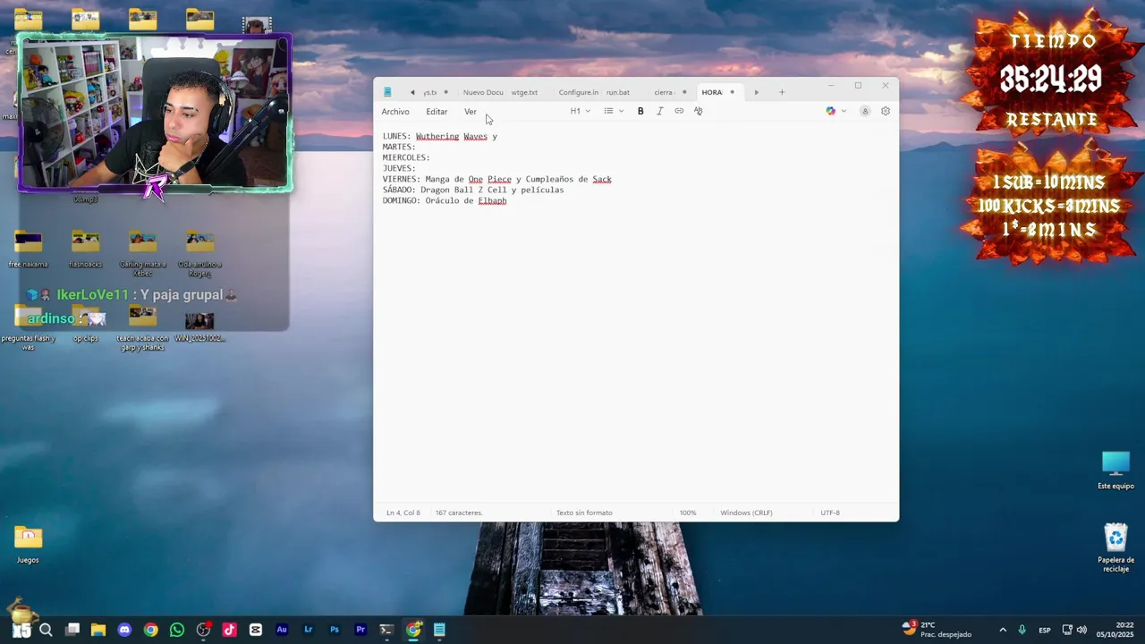Select the Este equipo desktop icon
Image resolution: width=1145 pixels, height=644 pixels.
point(1115,470)
